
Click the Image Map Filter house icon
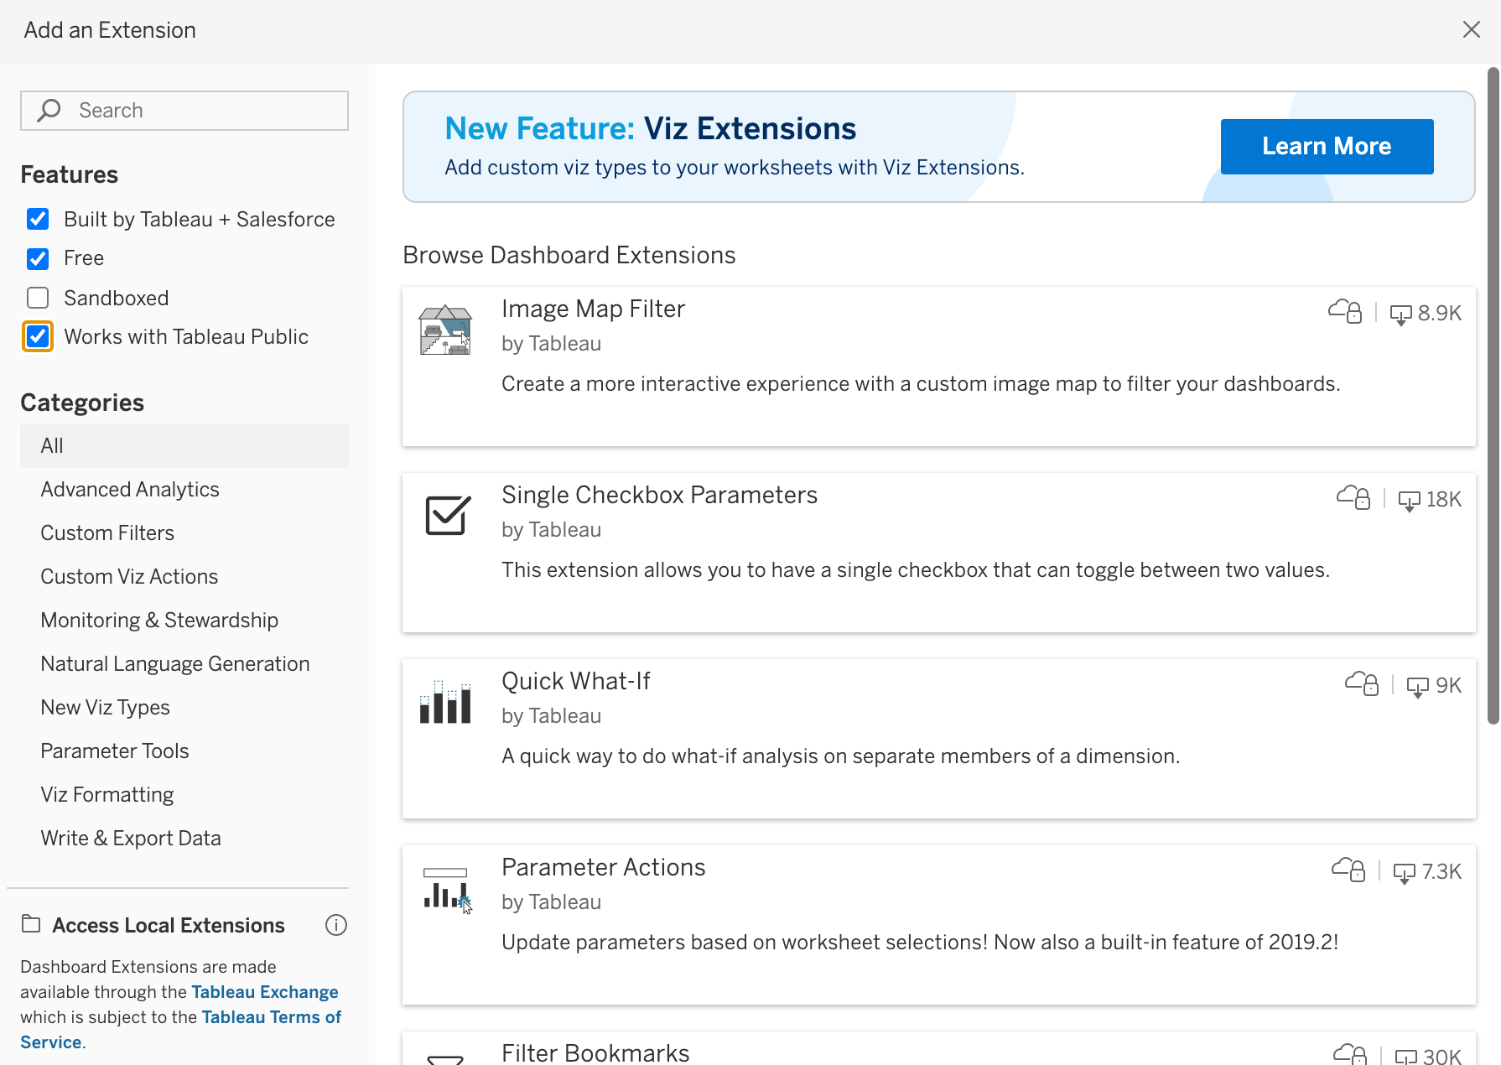coord(445,330)
